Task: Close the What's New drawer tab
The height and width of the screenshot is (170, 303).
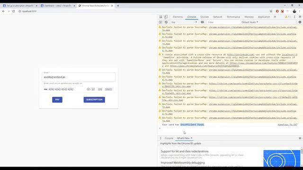Action: point(191,138)
